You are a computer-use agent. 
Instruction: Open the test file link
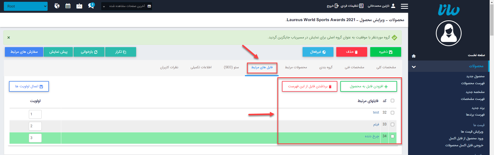376,113
